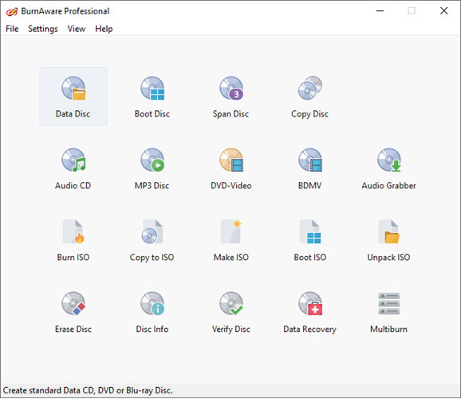Open the Copy to ISO tool
This screenshot has width=461, height=399.
coord(152,240)
